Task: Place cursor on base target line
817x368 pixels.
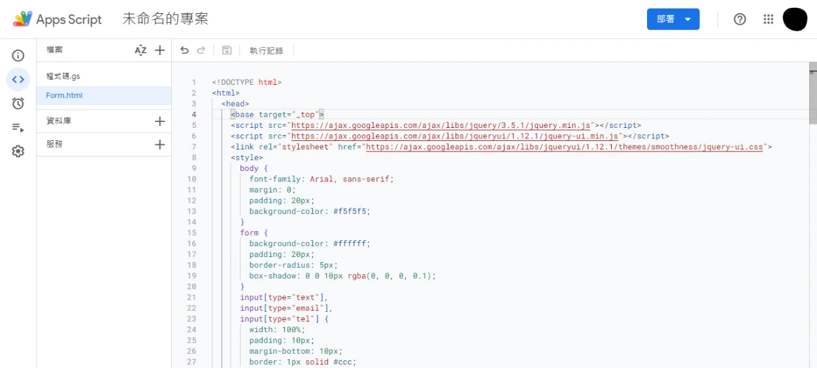Action: coord(277,115)
